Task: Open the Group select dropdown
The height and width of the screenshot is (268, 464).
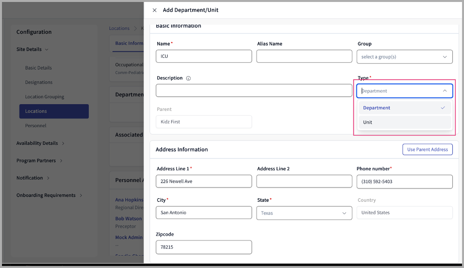Action: (404, 57)
